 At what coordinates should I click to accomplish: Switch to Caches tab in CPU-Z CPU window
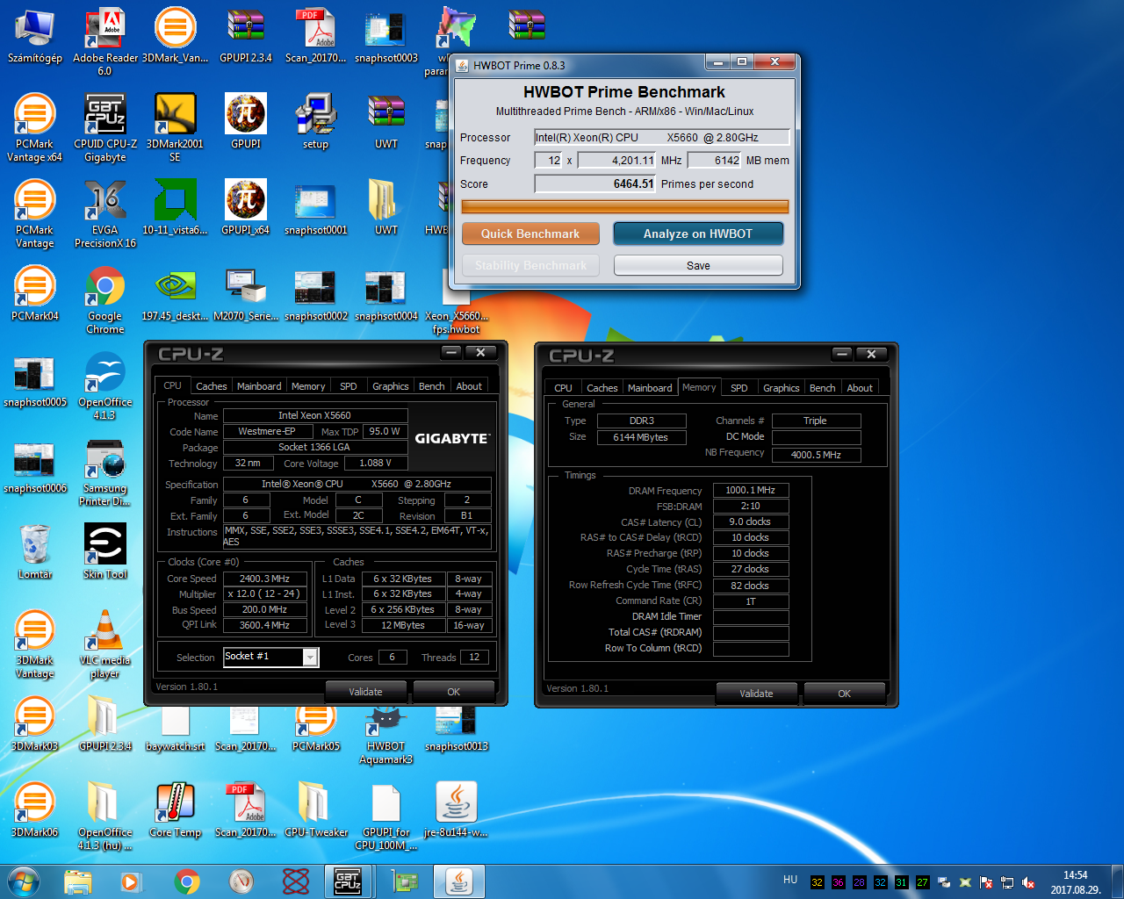[211, 386]
